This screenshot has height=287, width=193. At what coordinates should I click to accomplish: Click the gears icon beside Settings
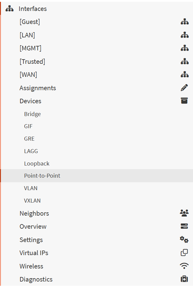[x=184, y=240]
